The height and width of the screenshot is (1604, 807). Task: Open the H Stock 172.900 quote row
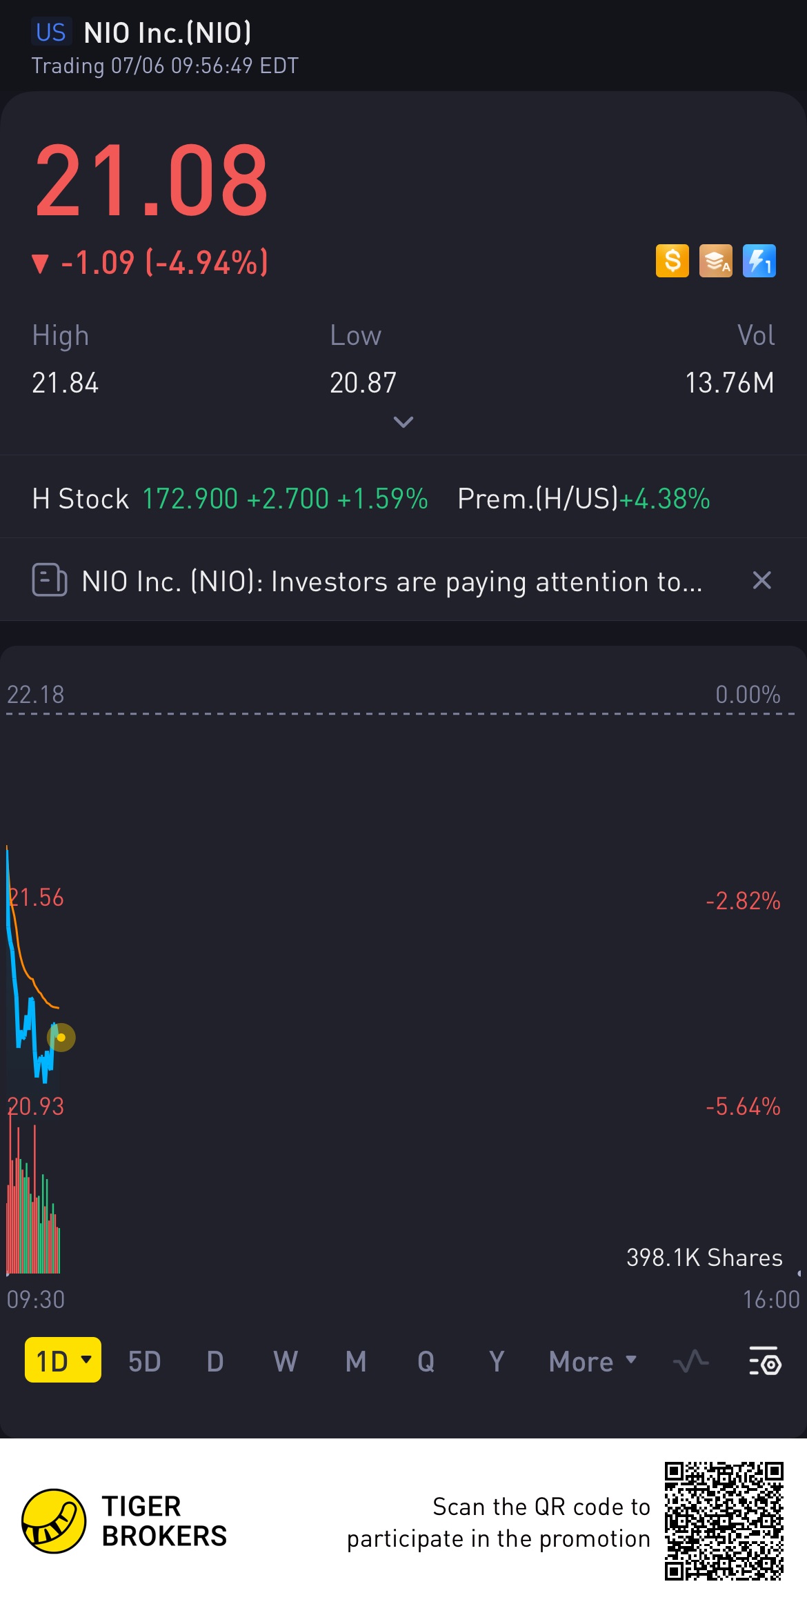[403, 498]
